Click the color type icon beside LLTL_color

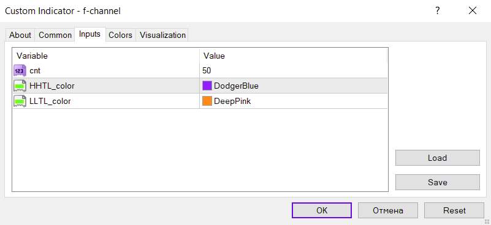pyautogui.click(x=20, y=101)
